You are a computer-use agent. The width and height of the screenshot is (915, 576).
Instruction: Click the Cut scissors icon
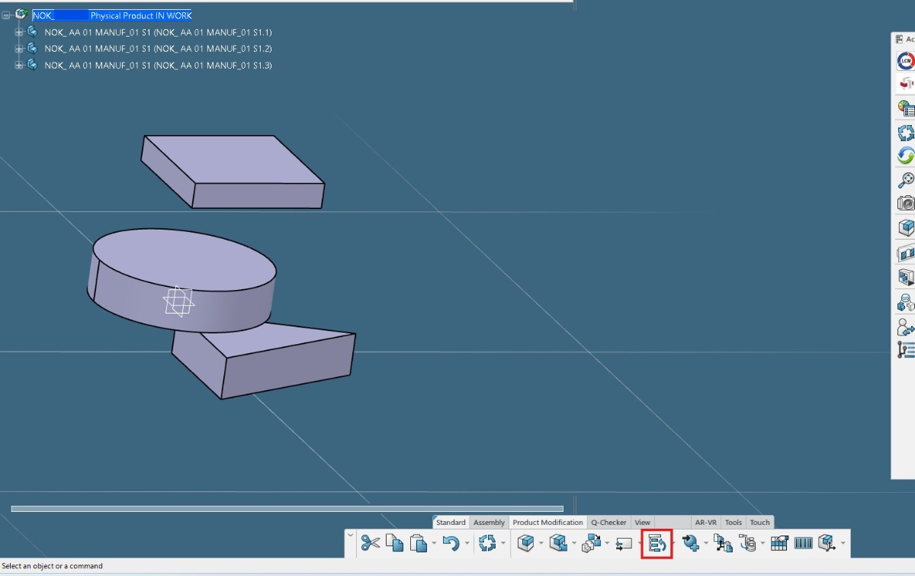[x=371, y=543]
